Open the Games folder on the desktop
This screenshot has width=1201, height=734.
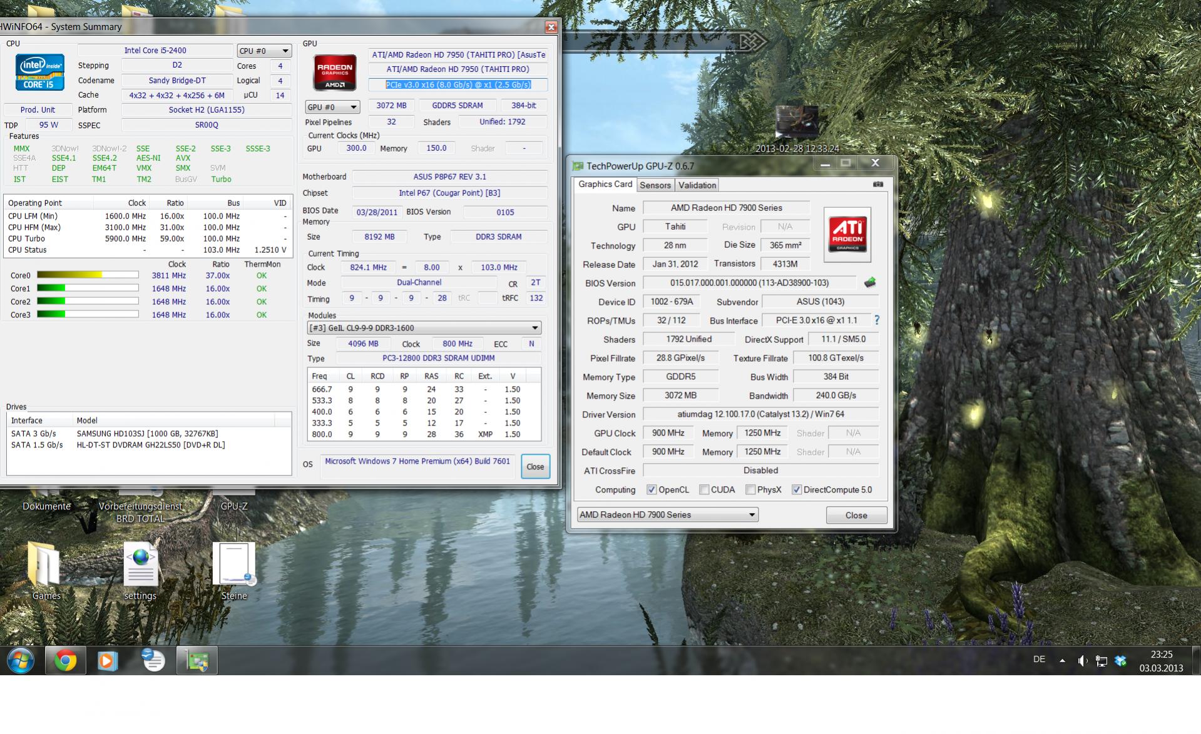click(x=46, y=571)
